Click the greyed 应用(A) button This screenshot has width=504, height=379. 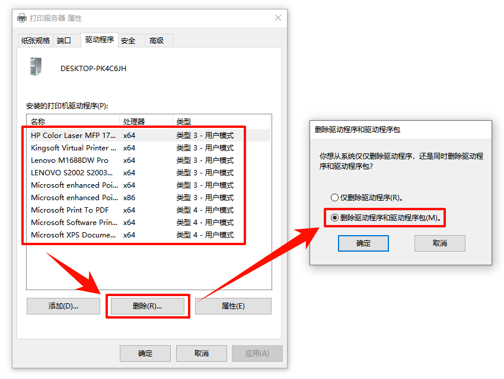tap(257, 354)
